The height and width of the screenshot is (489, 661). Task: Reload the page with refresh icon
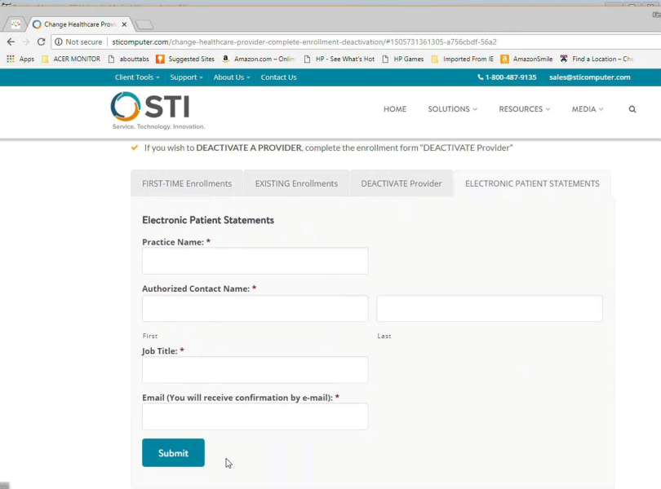tap(41, 42)
